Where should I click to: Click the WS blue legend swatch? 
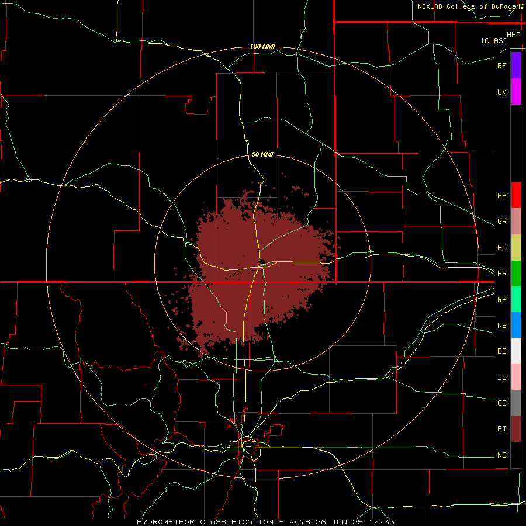click(516, 325)
